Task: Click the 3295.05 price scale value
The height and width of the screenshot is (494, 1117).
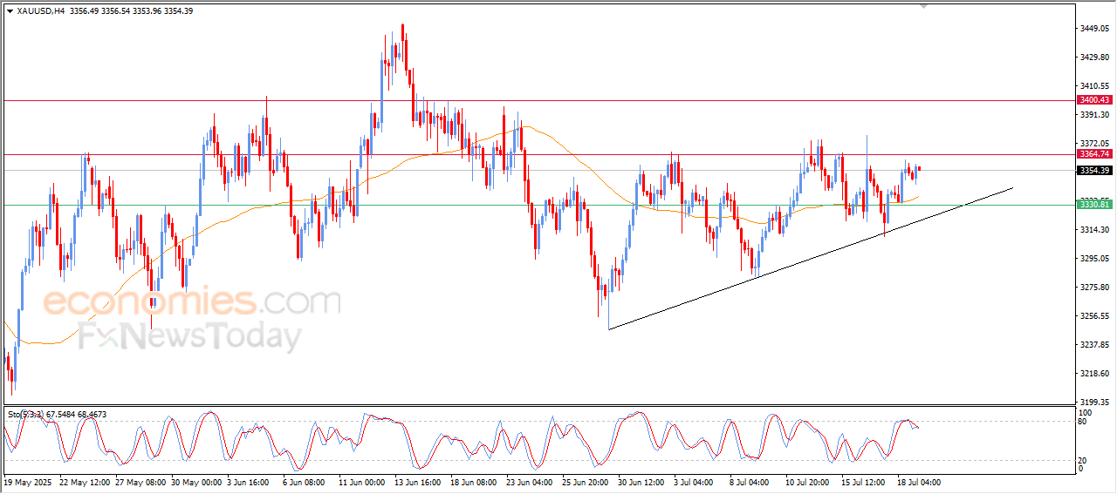Action: pos(1095,259)
